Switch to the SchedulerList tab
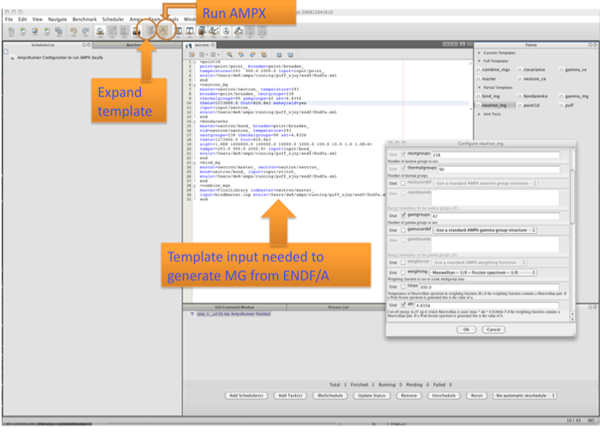Image resolution: width=600 pixels, height=437 pixels. (x=48, y=44)
